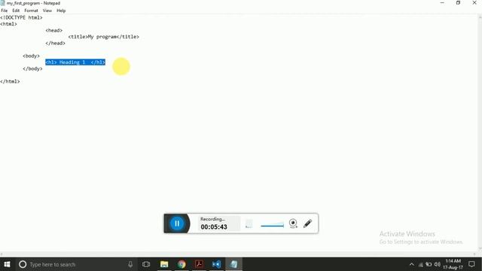Click the closing body tag line

pyautogui.click(x=32, y=69)
